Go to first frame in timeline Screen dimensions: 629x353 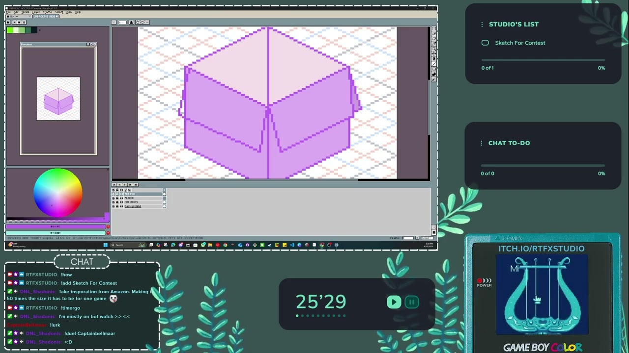pyautogui.click(x=114, y=185)
